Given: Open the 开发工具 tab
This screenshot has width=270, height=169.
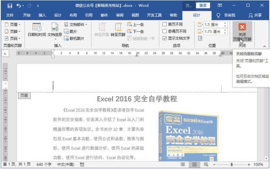Looking at the screenshot, I should (154, 15).
